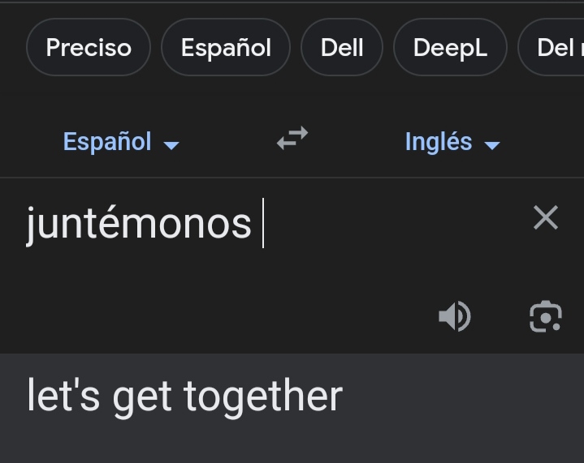
Task: Click the word get in the translation
Action: point(142,398)
